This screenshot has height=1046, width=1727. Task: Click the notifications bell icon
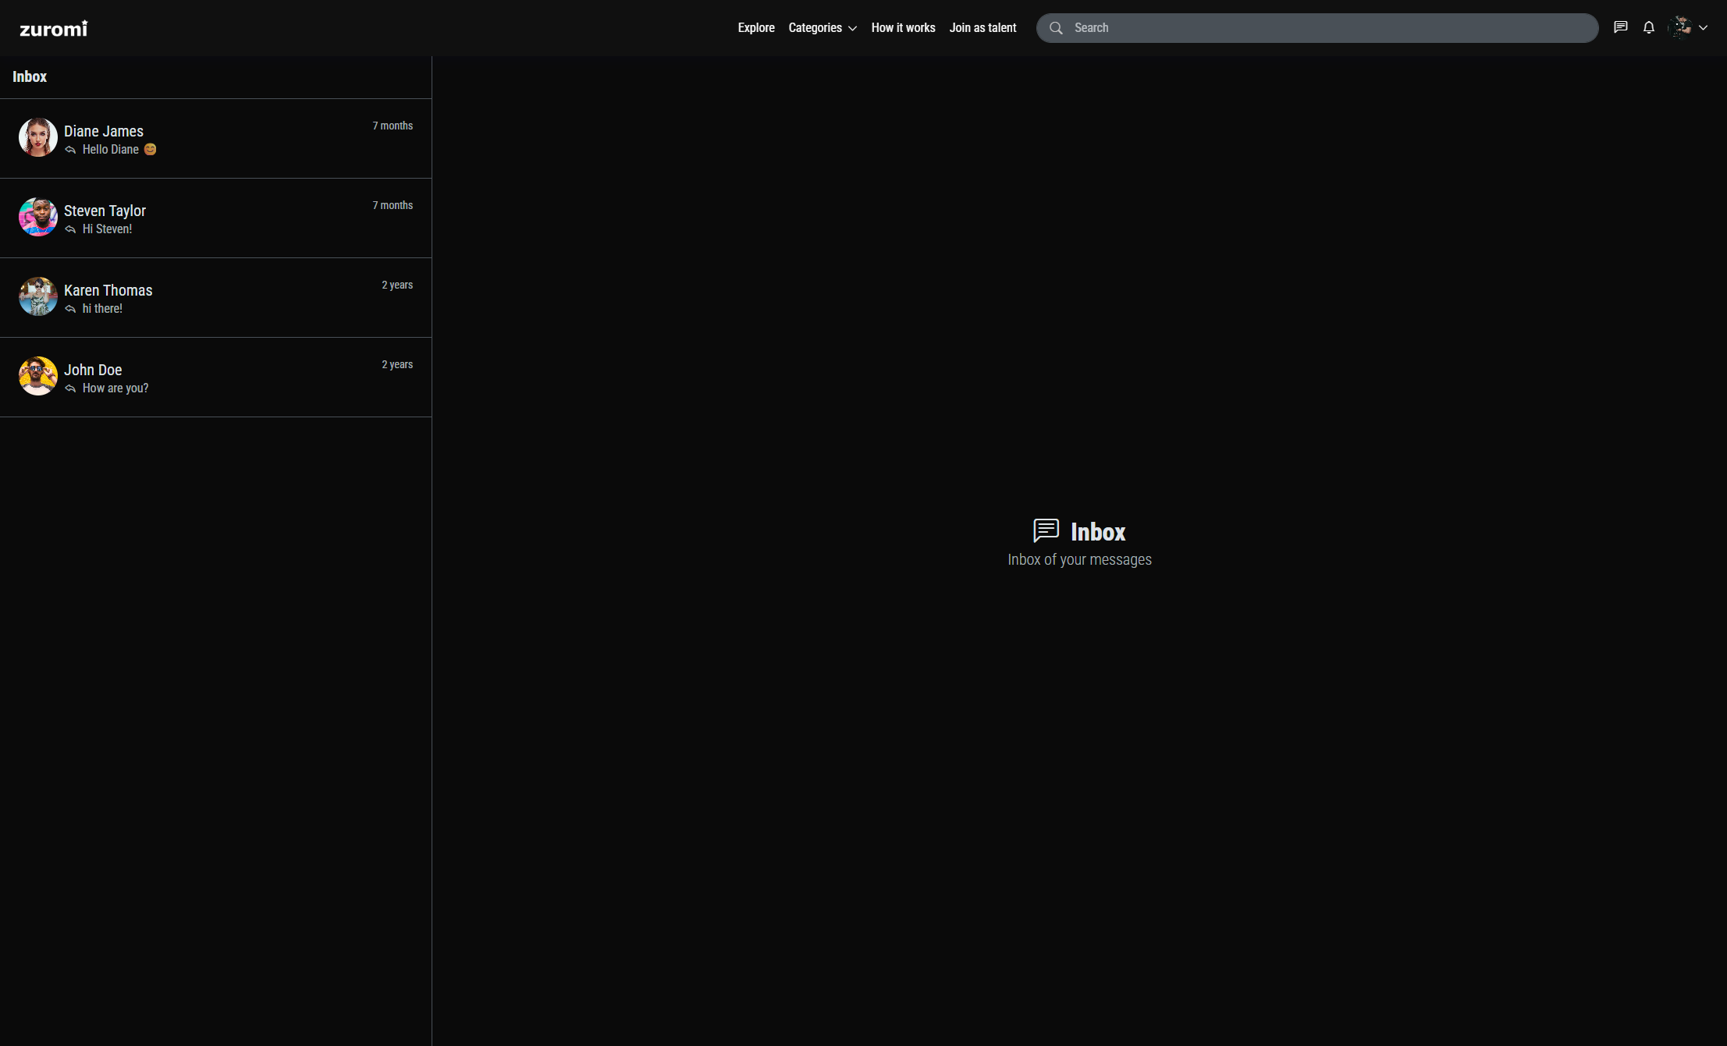[x=1648, y=27]
